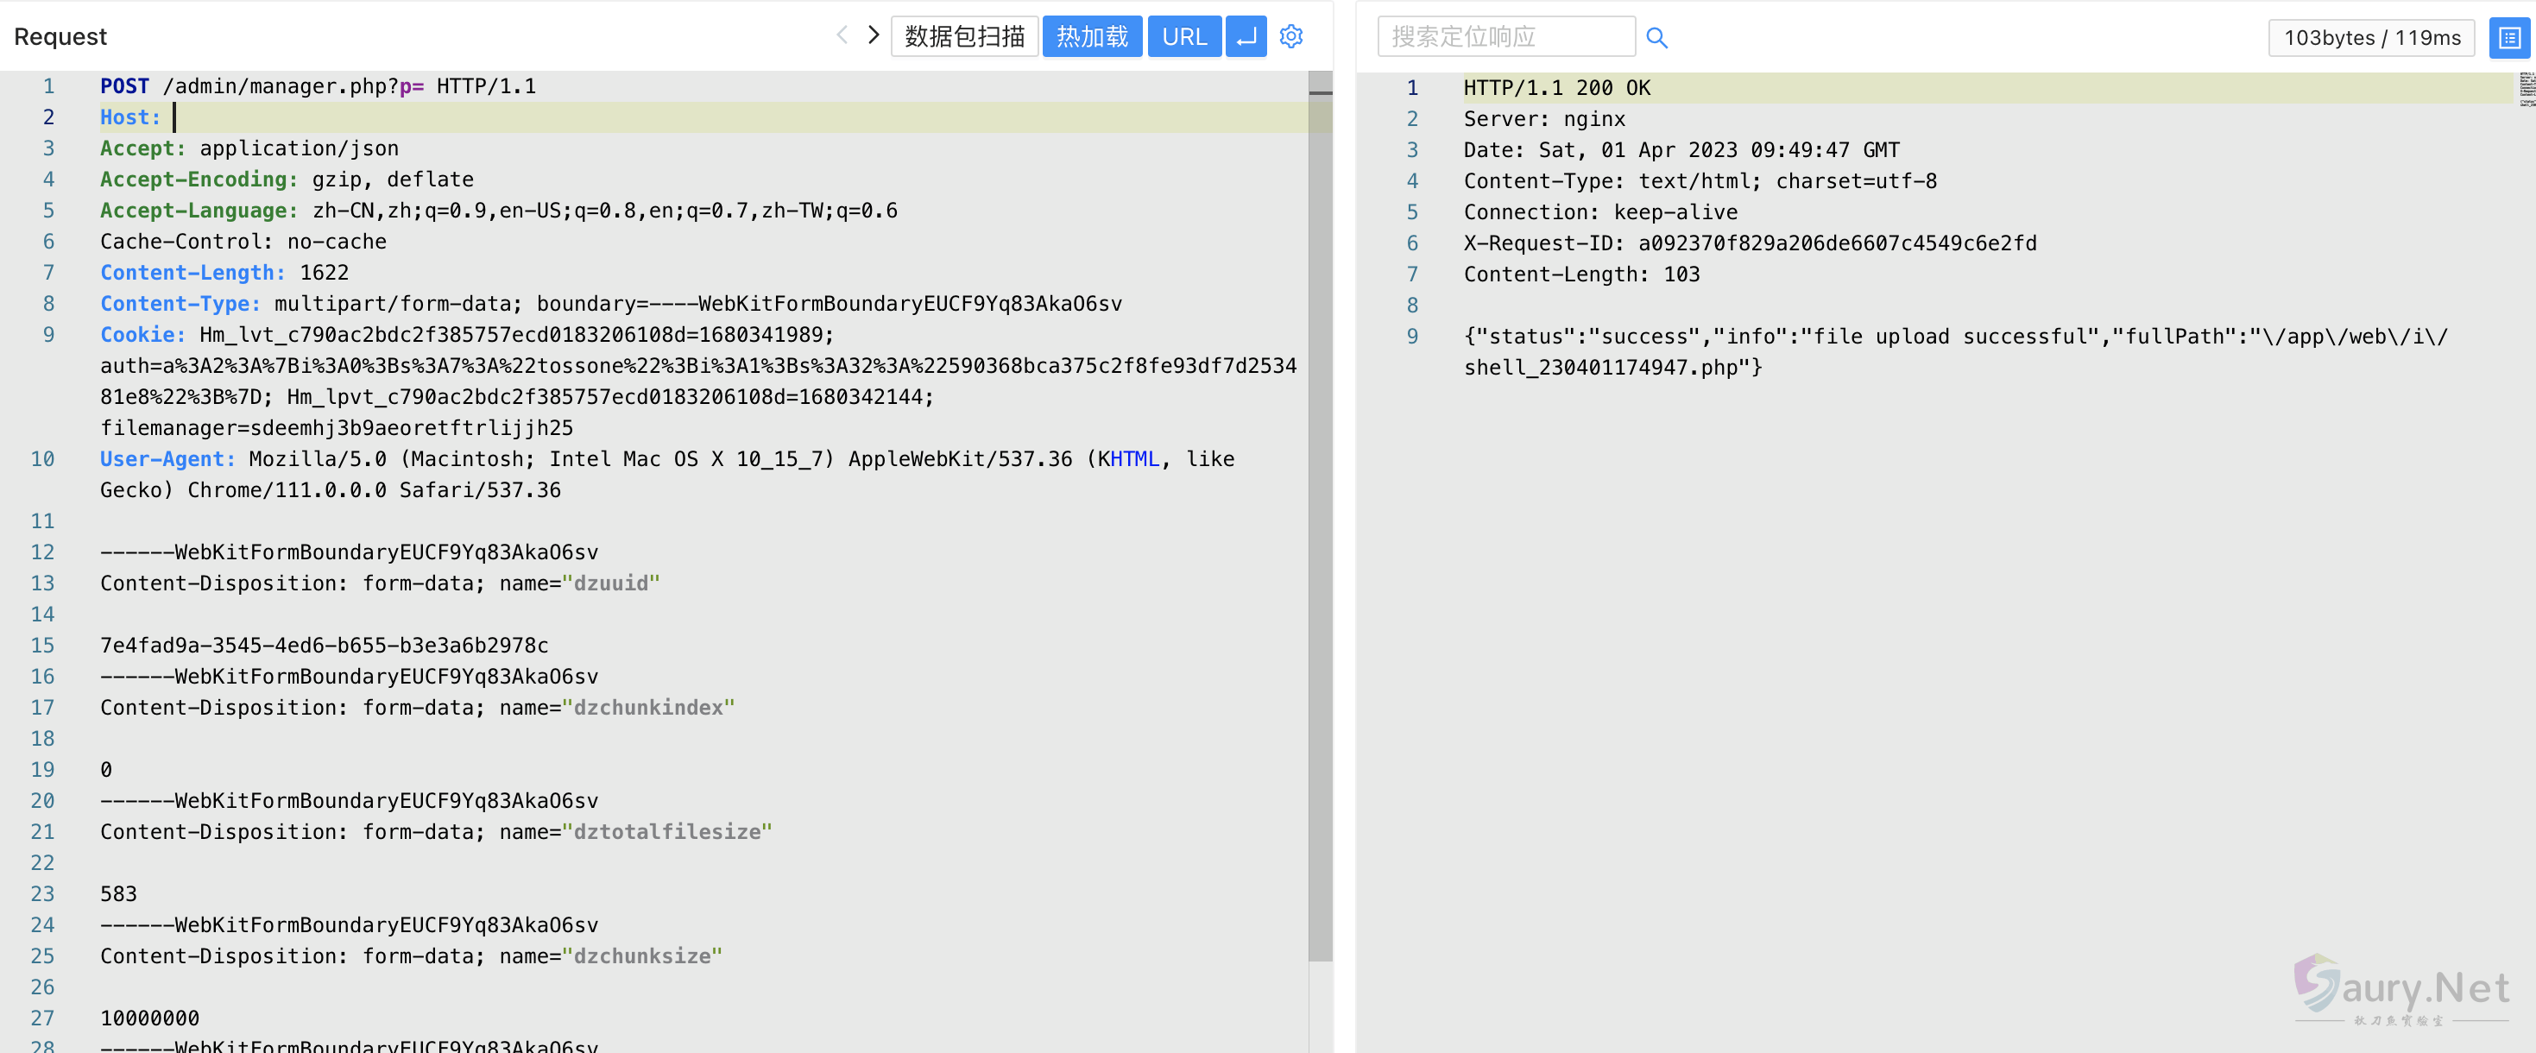
Task: Click the Host header line in request
Action: [130, 117]
